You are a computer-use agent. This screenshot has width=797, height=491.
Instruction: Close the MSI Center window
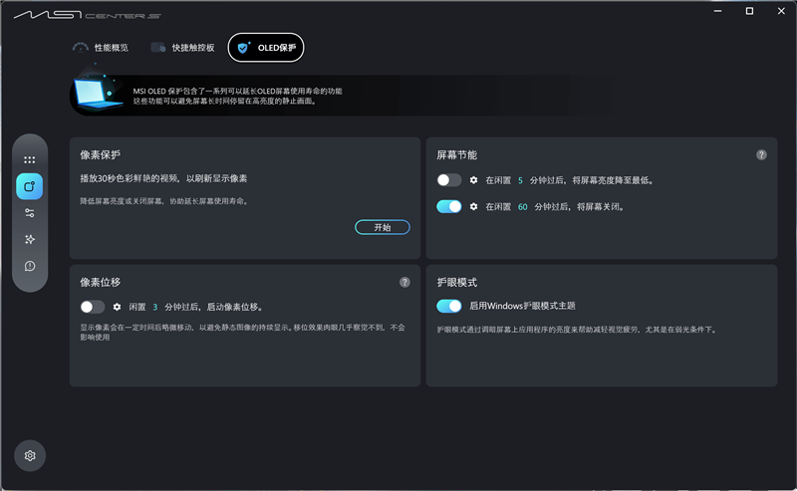(x=781, y=11)
